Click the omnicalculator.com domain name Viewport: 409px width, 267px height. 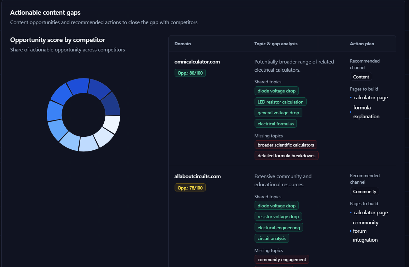pyautogui.click(x=197, y=62)
